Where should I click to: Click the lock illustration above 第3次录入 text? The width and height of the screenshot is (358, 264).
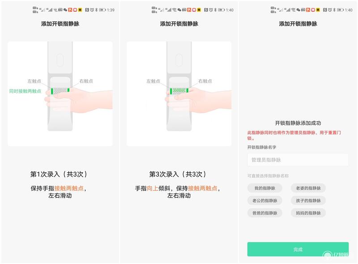point(179,94)
